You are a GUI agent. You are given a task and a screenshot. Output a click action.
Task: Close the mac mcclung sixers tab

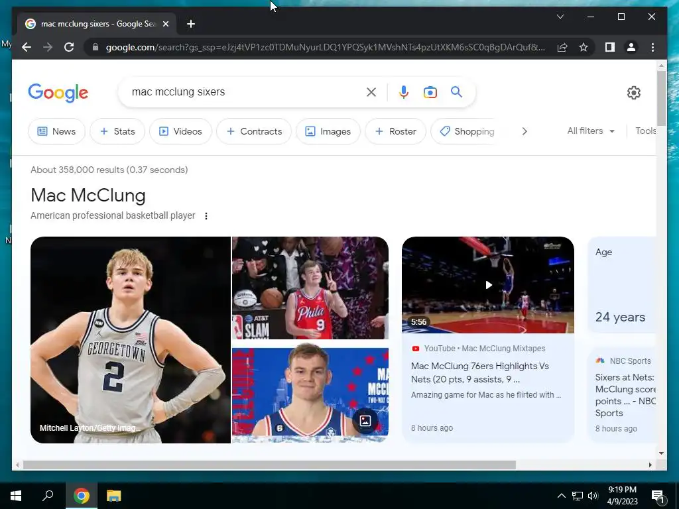pos(165,24)
